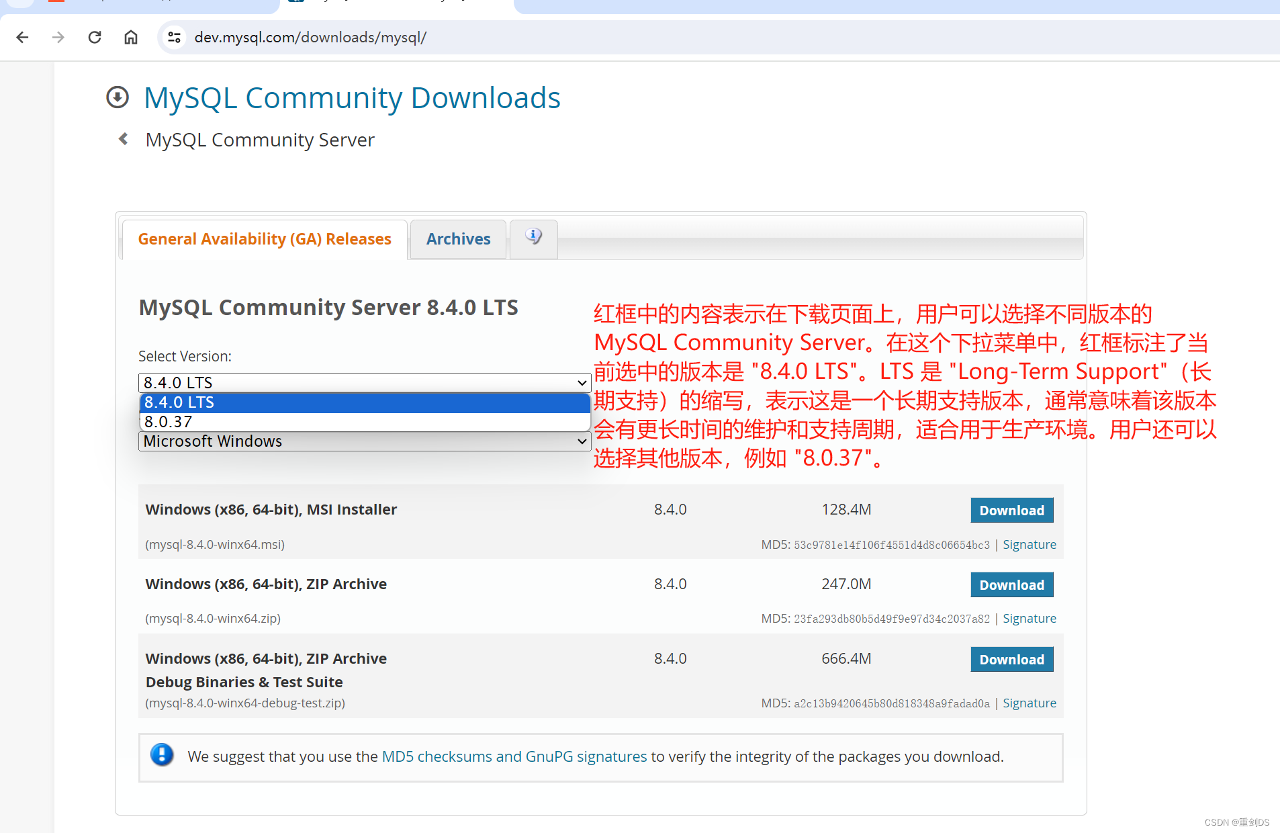
Task: Click the file name (mysql-8.4.0-winx64-debug-test.zip)
Action: 245,703
